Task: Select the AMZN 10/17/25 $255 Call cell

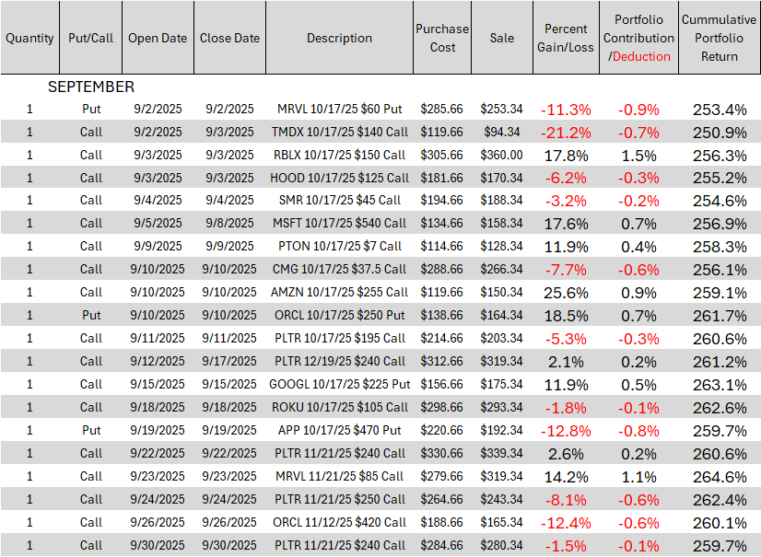Action: 340,292
